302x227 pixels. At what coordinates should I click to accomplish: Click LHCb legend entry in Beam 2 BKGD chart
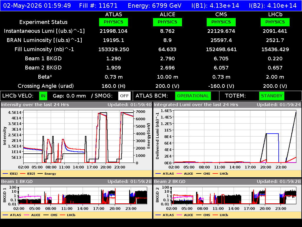220,215
